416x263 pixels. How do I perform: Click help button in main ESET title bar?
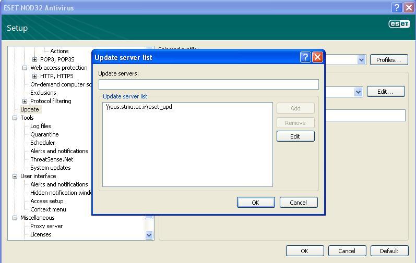396,8
